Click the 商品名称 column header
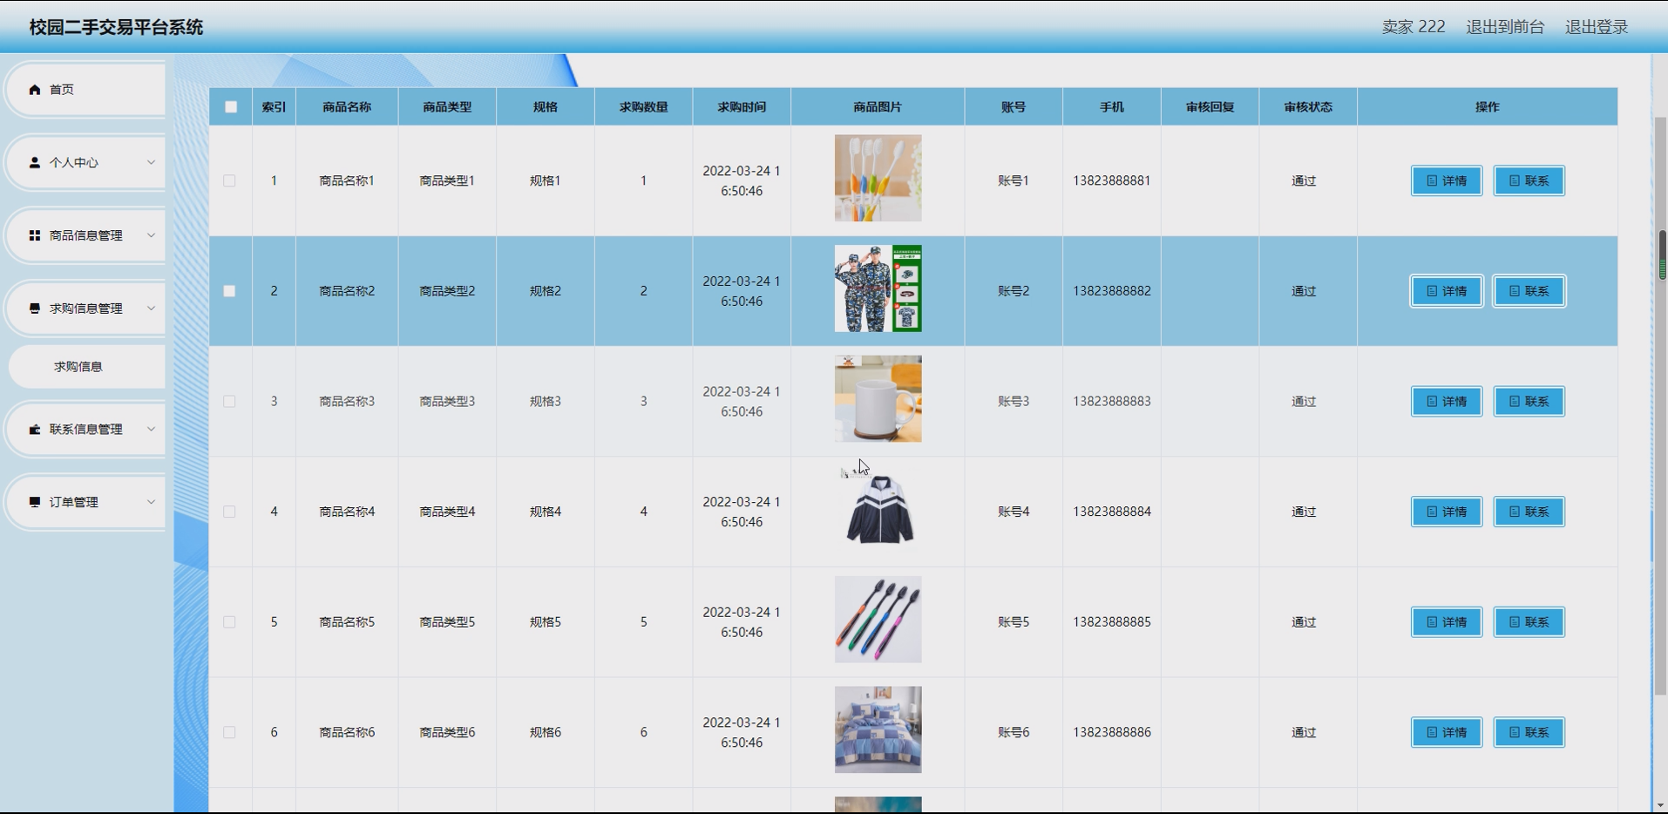Viewport: 1668px width, 814px height. point(347,107)
